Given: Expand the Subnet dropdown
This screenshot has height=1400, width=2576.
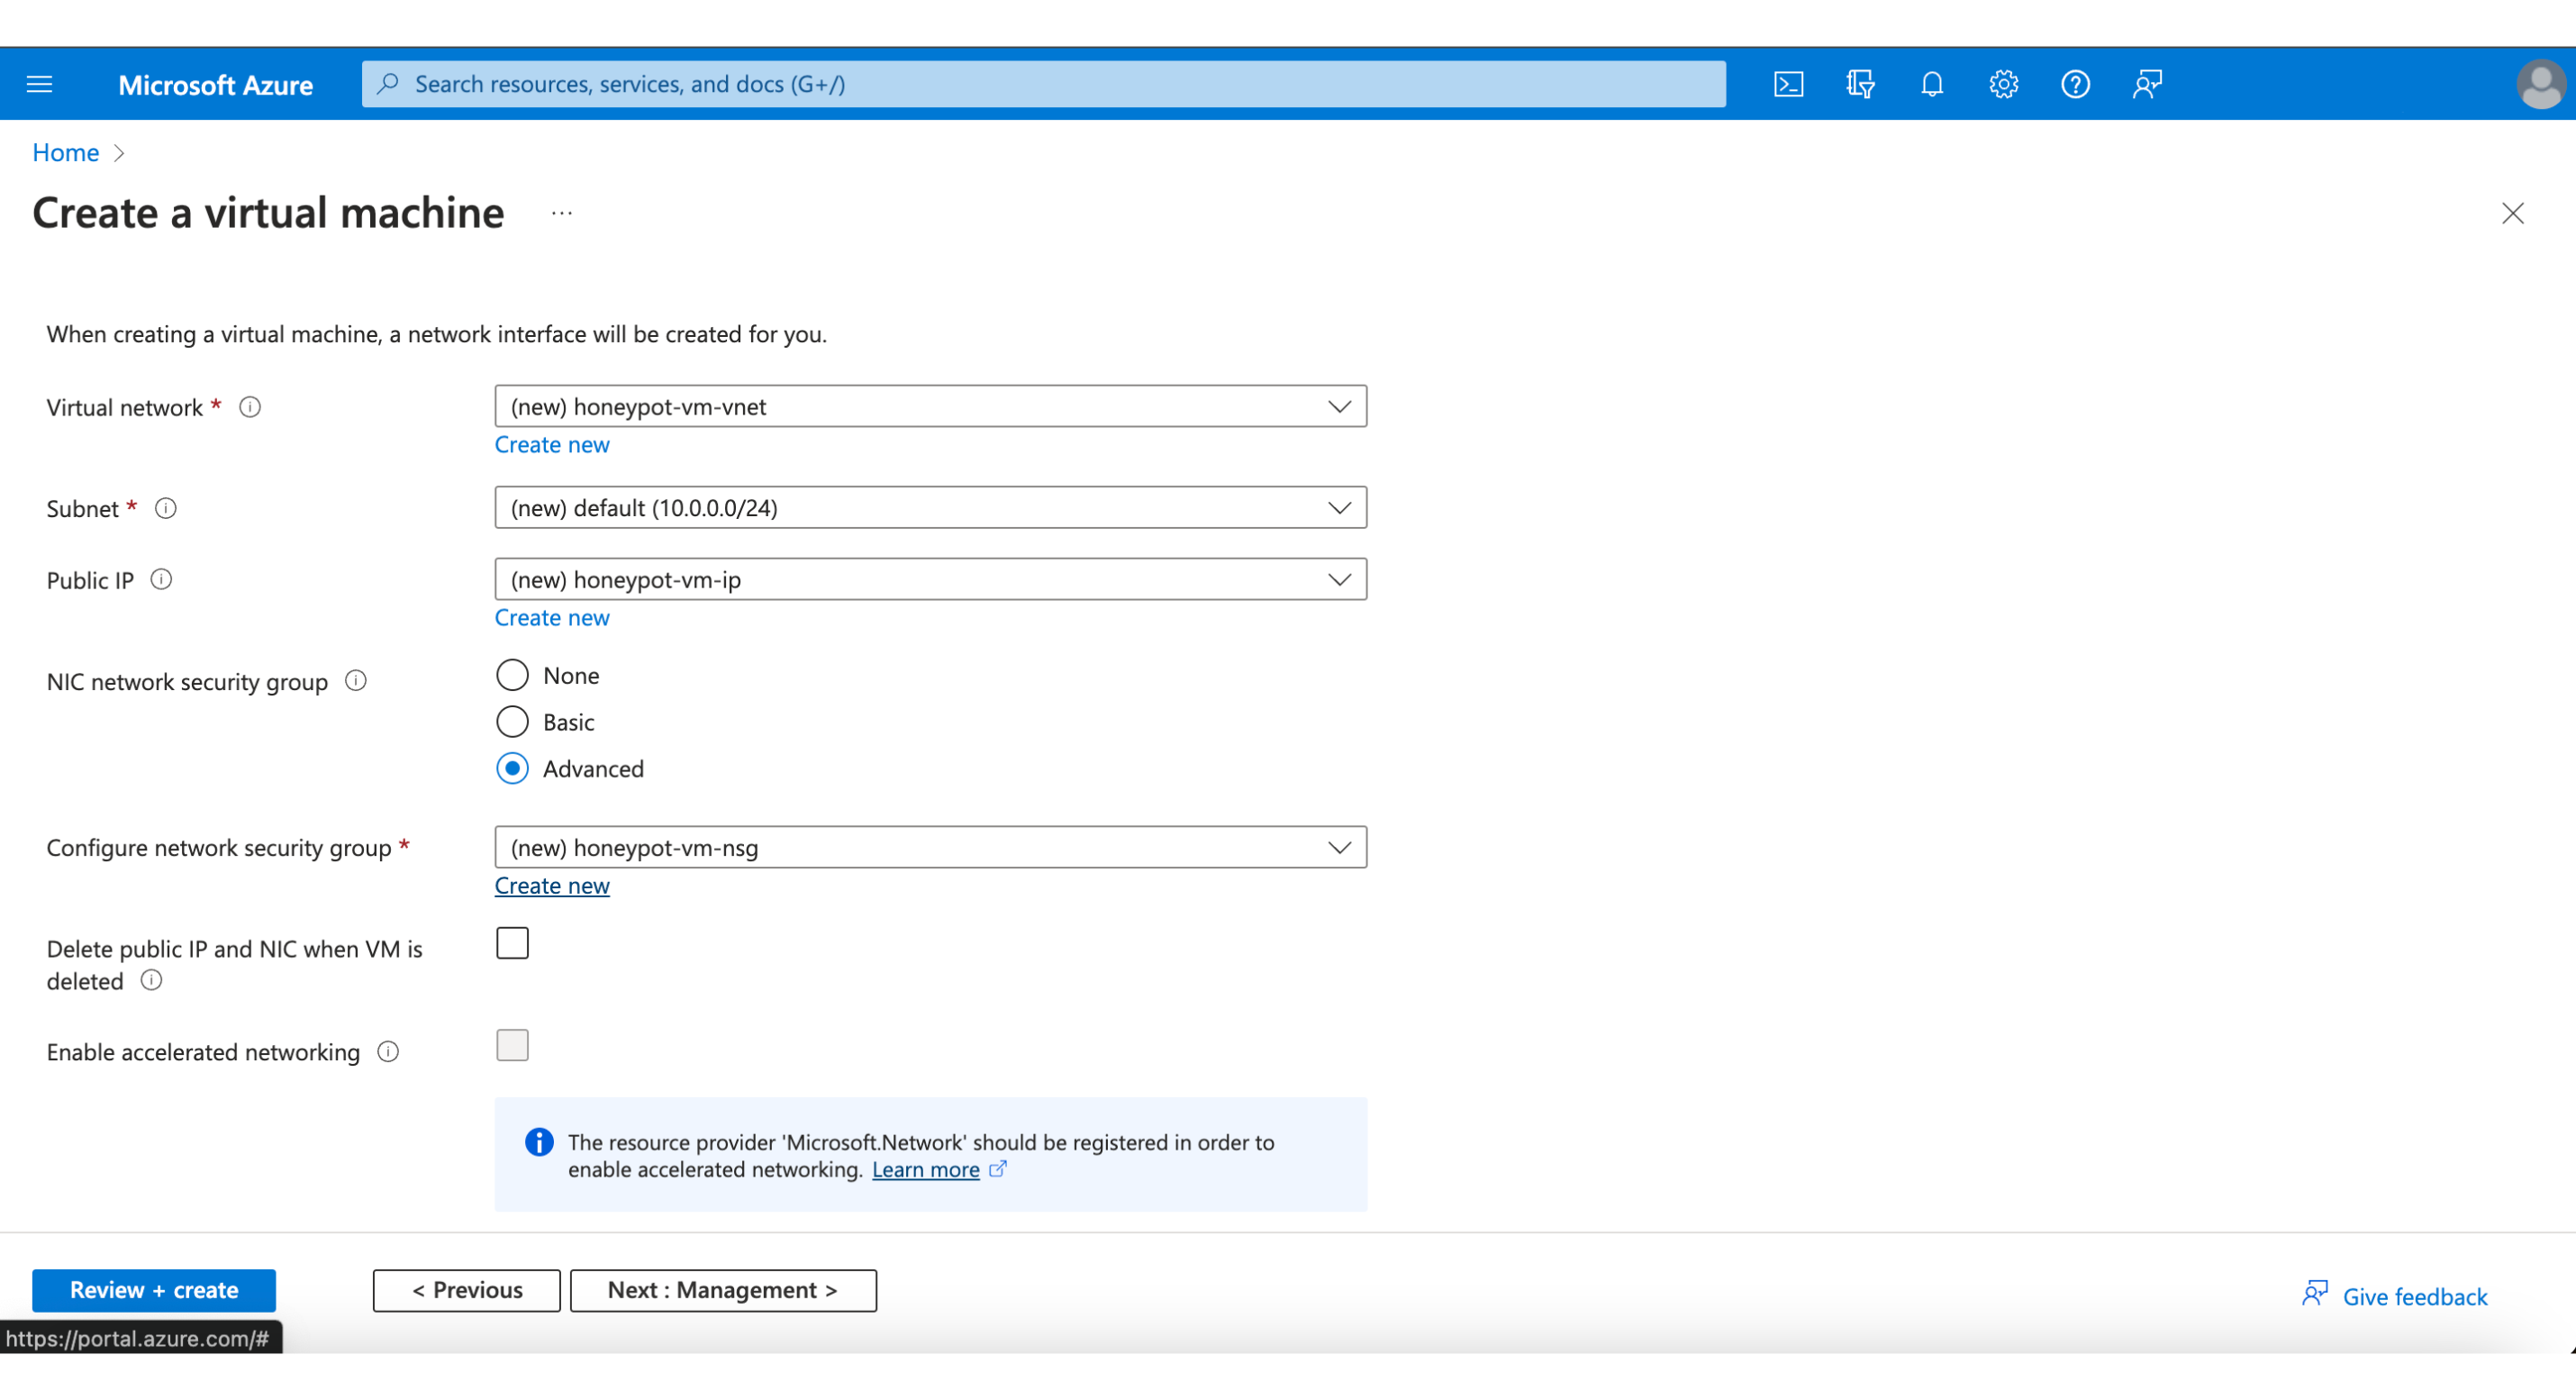Looking at the screenshot, I should (x=930, y=508).
